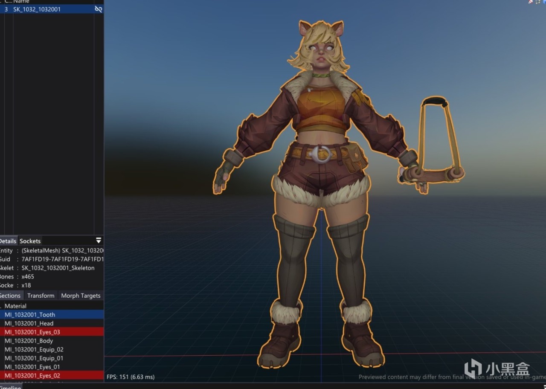Select the SK_1032_1032001 entity row
This screenshot has width=546, height=389.
[x=52, y=9]
